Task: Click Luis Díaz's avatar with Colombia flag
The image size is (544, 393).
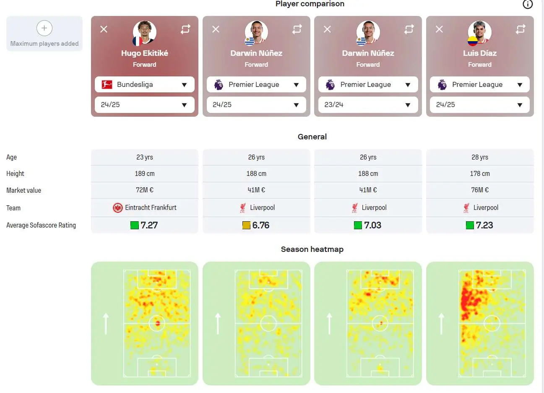Action: click(x=480, y=32)
